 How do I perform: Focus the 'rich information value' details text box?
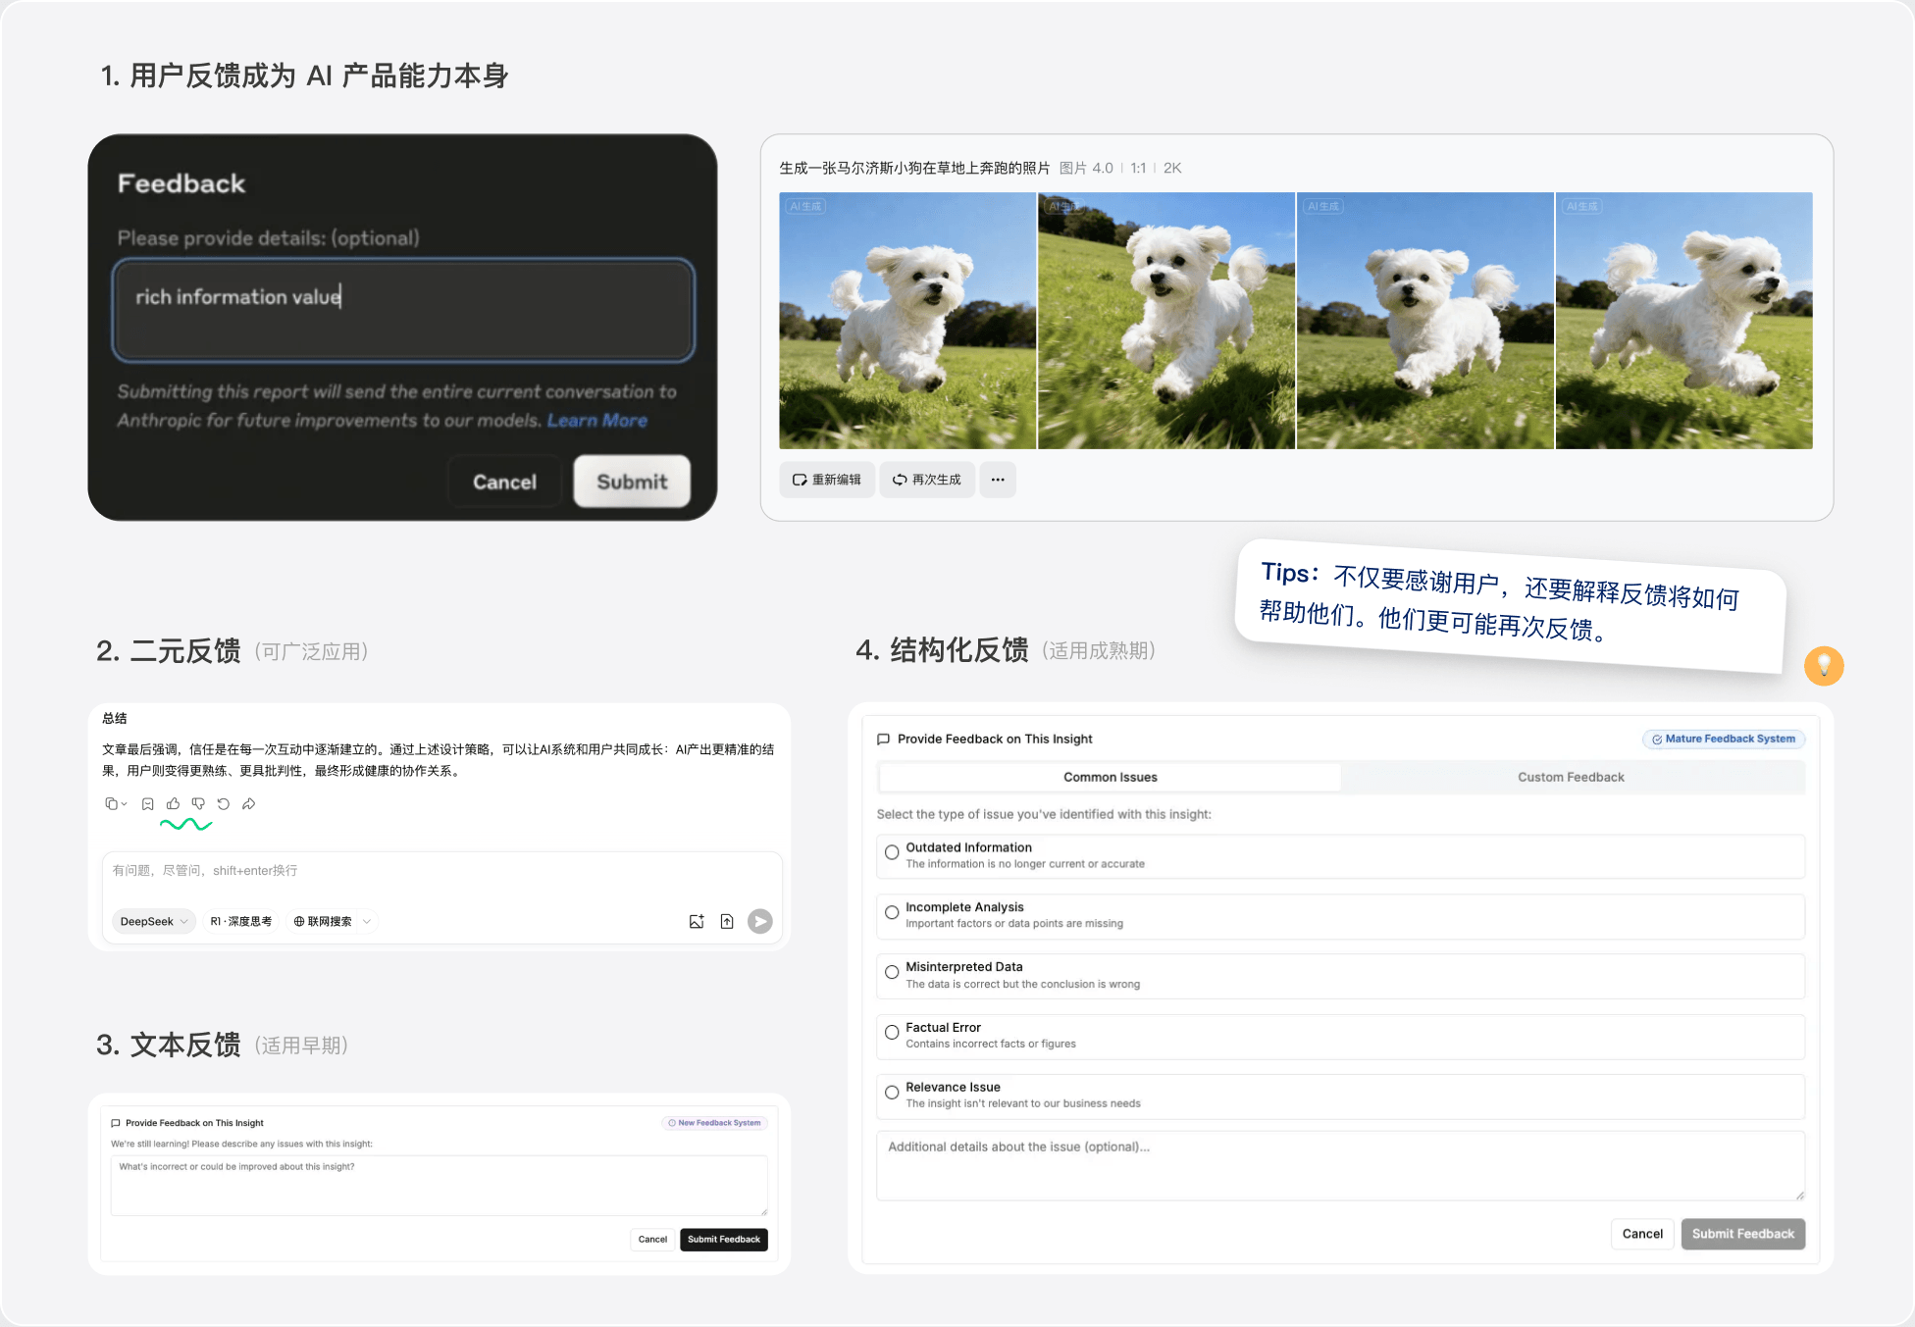point(403,310)
